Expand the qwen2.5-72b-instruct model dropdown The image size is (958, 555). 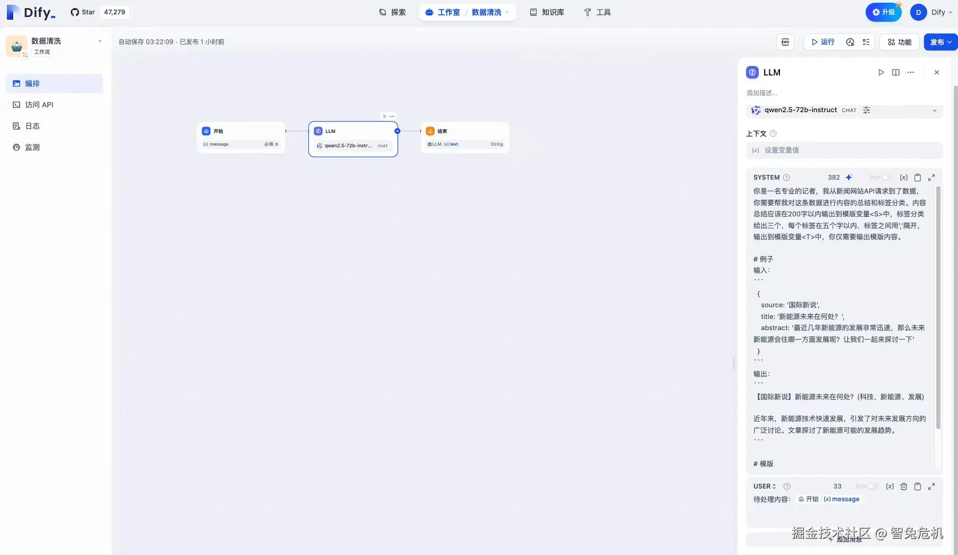[934, 111]
